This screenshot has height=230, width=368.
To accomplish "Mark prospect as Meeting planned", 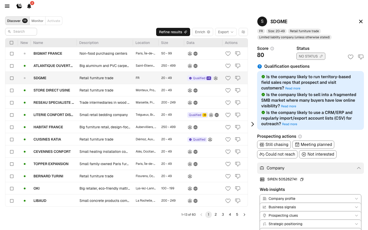I will [313, 145].
